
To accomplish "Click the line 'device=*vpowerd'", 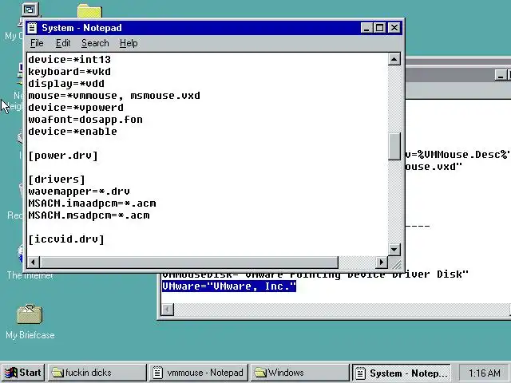I will 76,108.
